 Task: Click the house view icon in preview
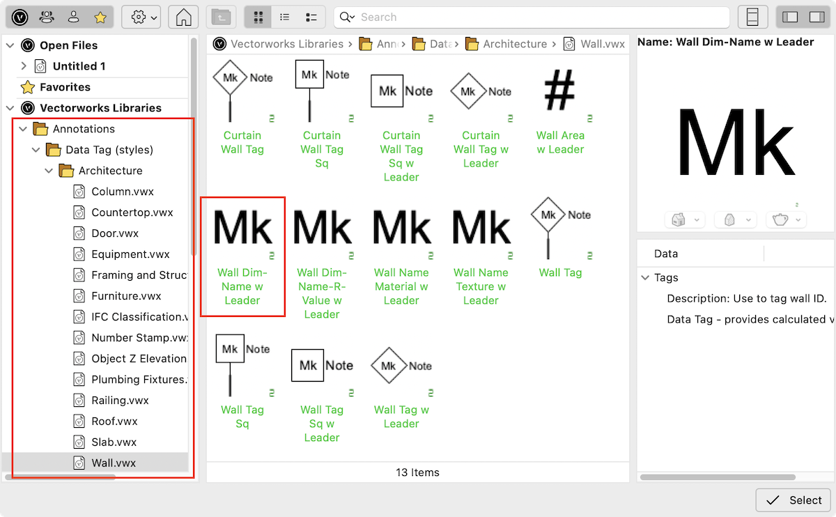679,220
